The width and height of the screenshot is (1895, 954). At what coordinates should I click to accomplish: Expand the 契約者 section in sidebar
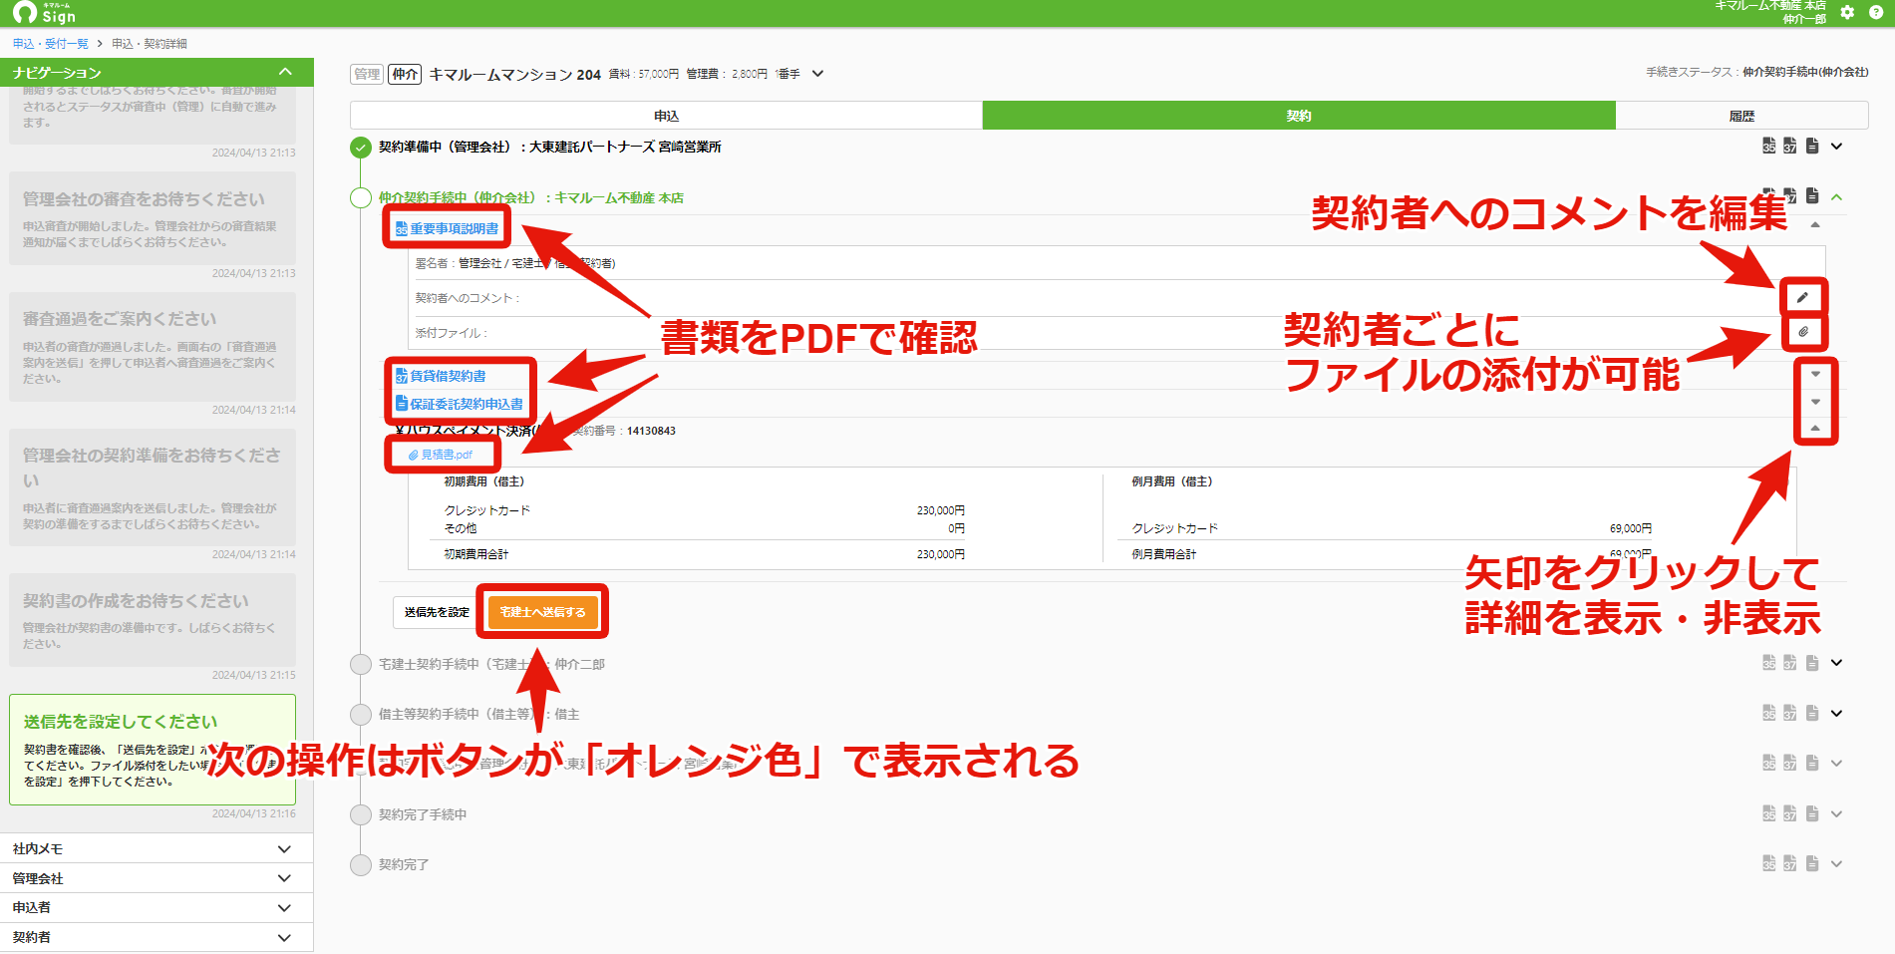[x=284, y=937]
